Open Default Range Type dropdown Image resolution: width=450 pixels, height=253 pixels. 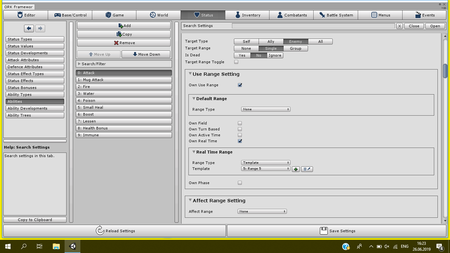tap(266, 109)
